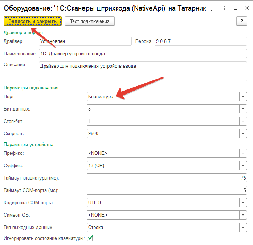Expand the 'Порт' dropdown arrow

pos(243,96)
